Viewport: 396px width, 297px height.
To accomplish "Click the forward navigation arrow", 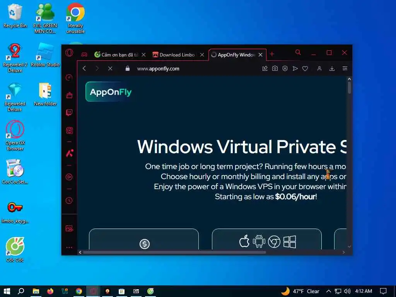I will tap(97, 68).
